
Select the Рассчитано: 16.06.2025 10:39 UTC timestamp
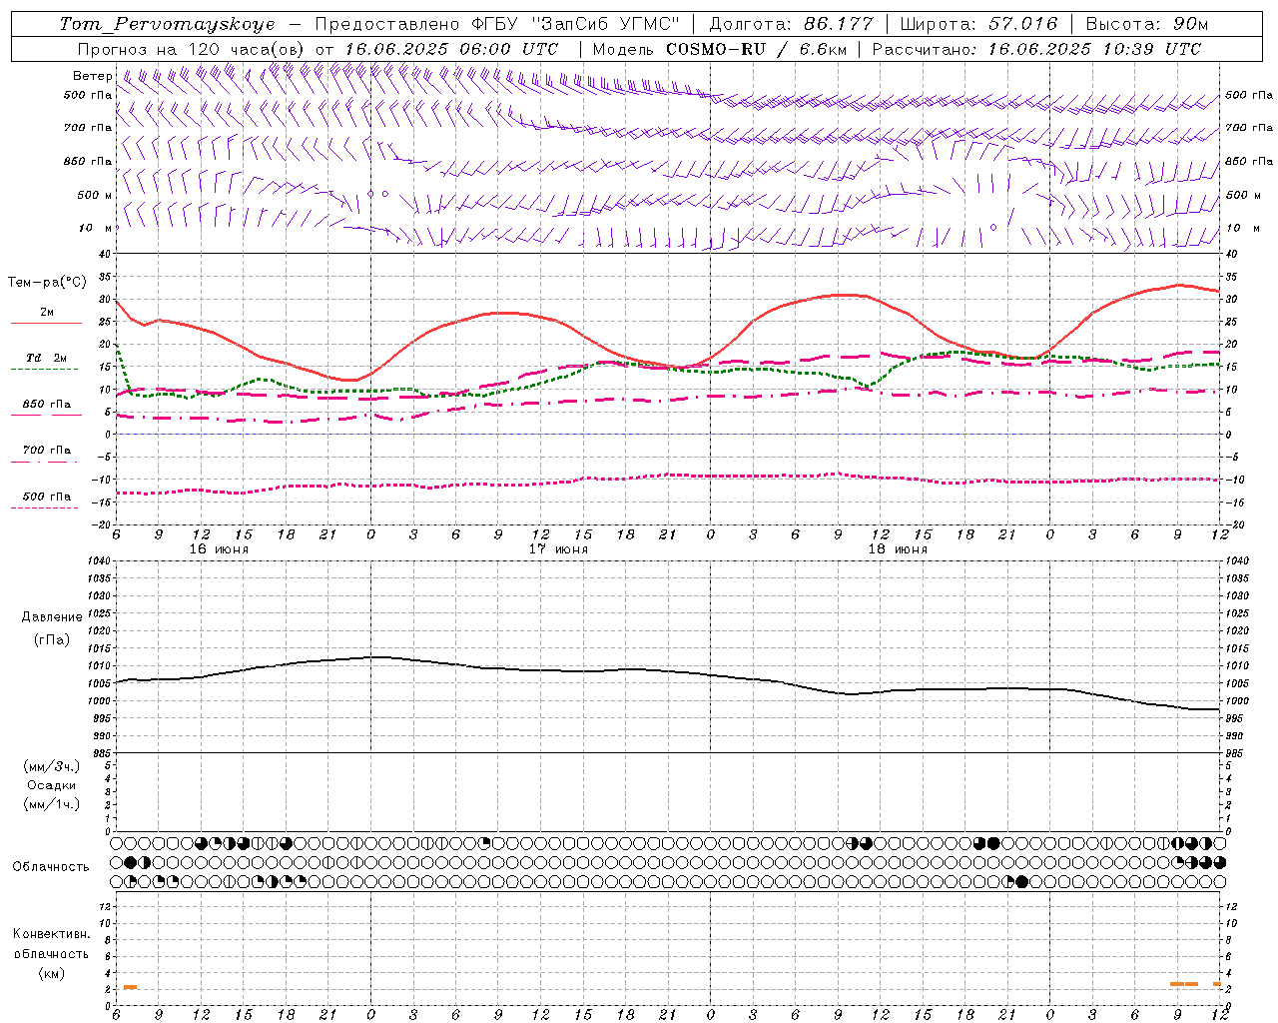pos(1036,49)
